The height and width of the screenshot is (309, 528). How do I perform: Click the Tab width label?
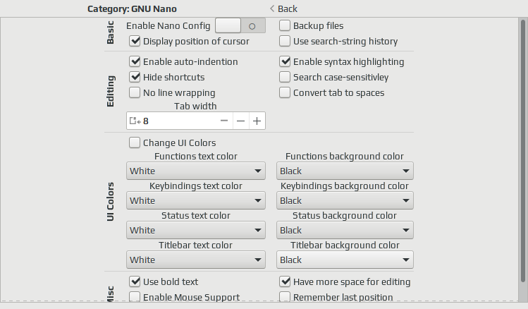[x=195, y=106]
